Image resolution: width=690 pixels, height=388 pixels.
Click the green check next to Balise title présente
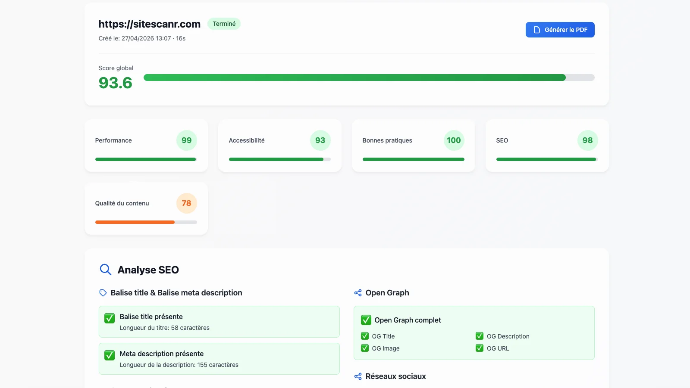pyautogui.click(x=110, y=318)
